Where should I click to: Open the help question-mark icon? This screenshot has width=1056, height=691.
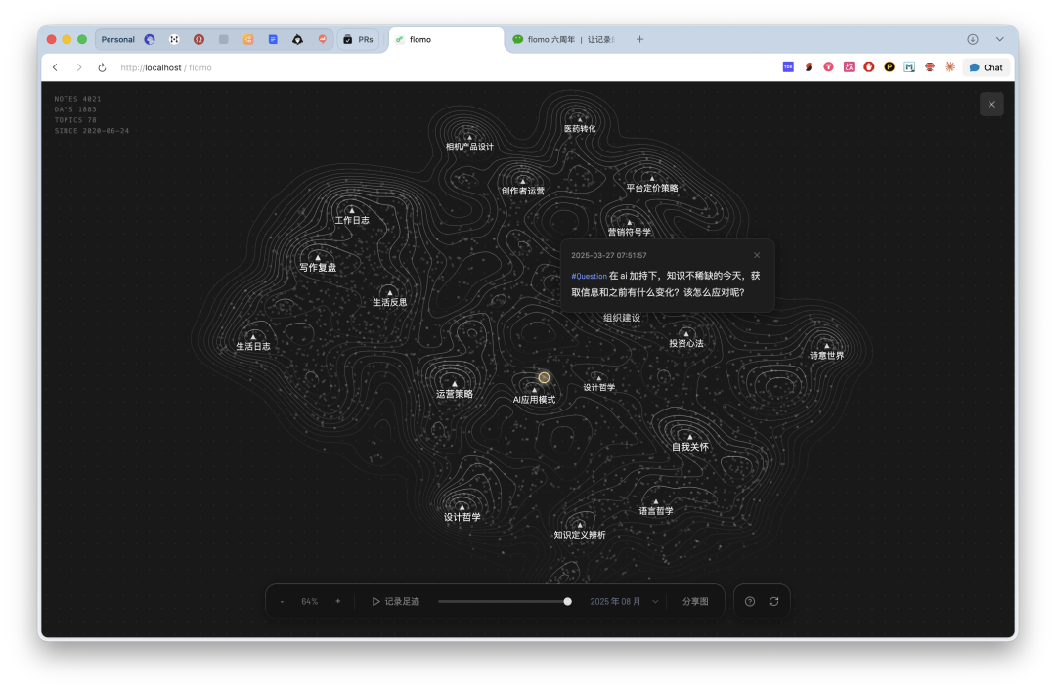pos(750,601)
